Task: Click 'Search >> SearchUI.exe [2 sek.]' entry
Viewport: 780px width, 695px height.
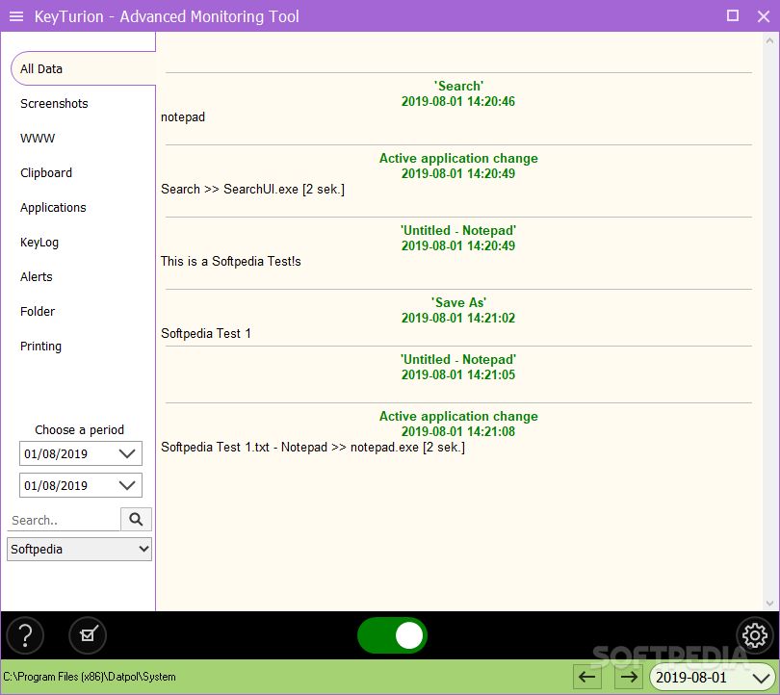Action: click(x=252, y=190)
